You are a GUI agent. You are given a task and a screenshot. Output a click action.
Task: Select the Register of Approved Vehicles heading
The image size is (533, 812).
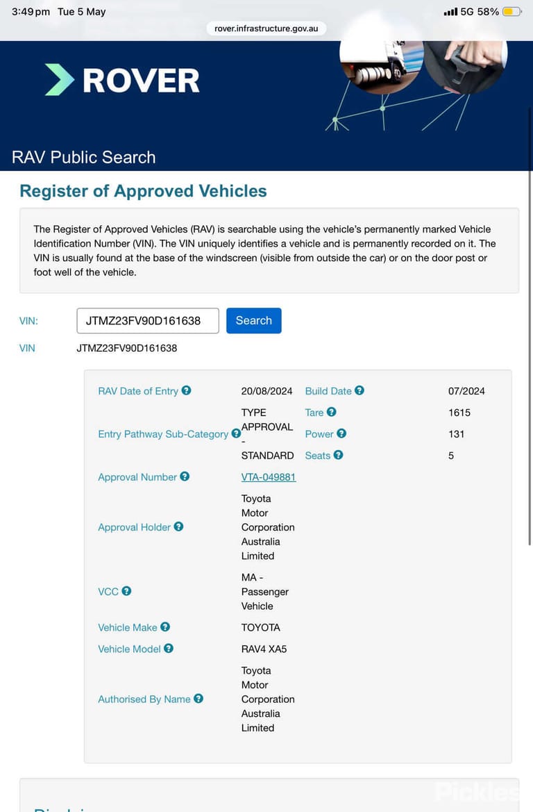143,191
